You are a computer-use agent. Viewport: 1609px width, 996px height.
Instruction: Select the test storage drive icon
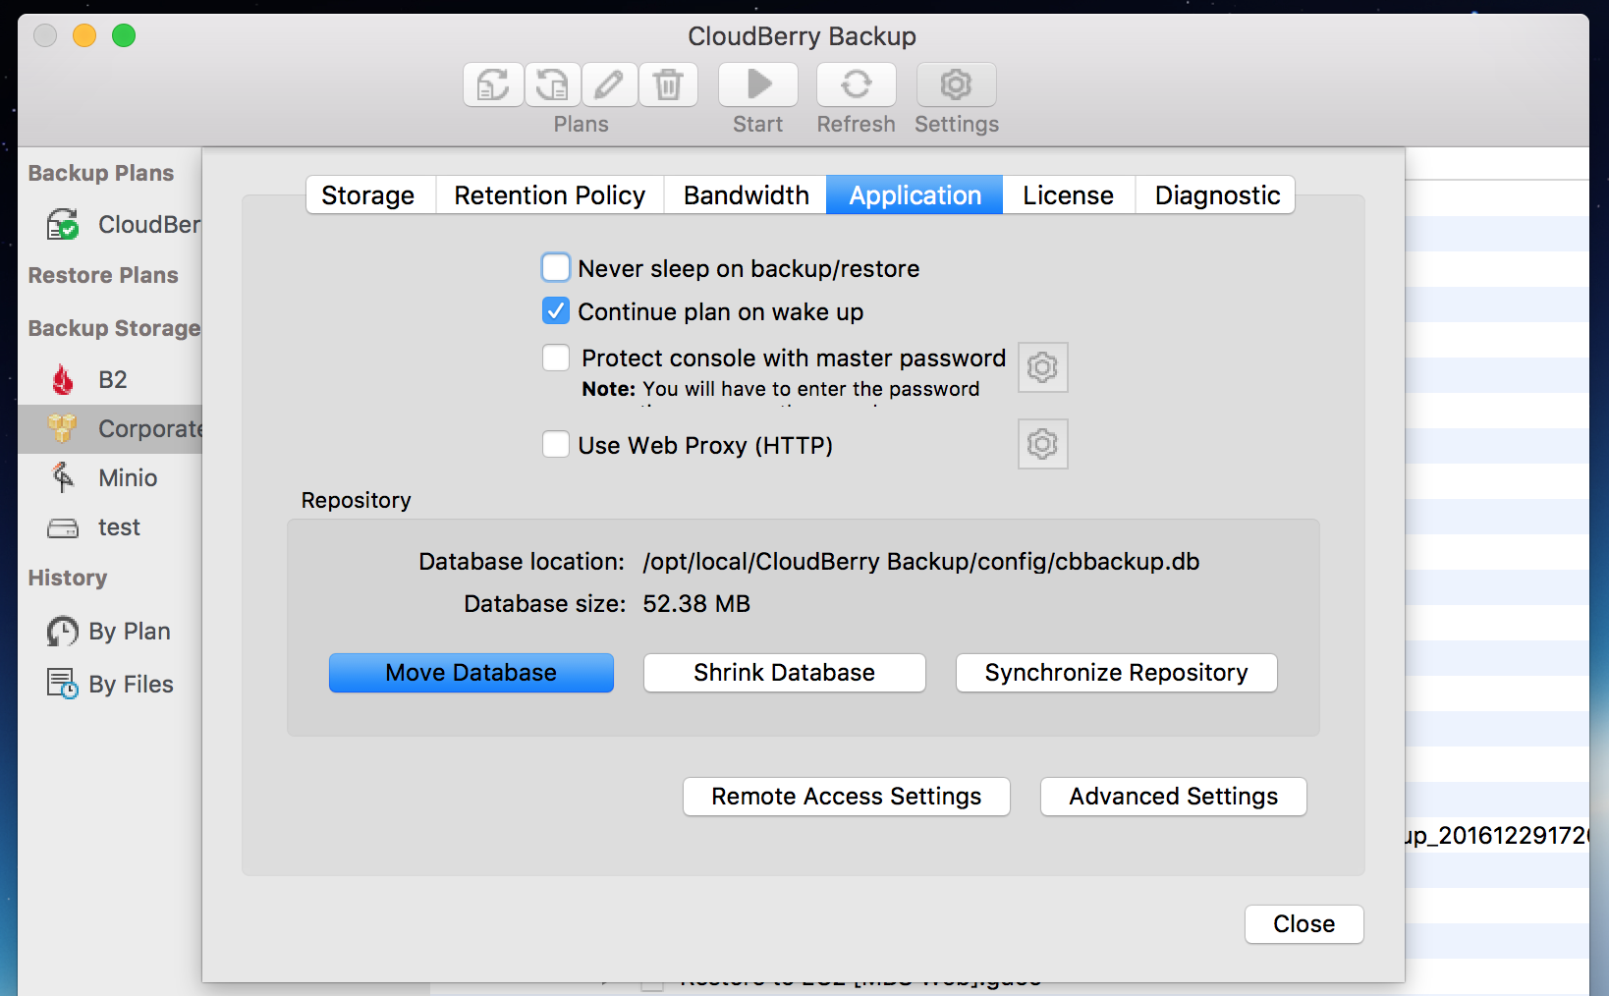point(63,528)
